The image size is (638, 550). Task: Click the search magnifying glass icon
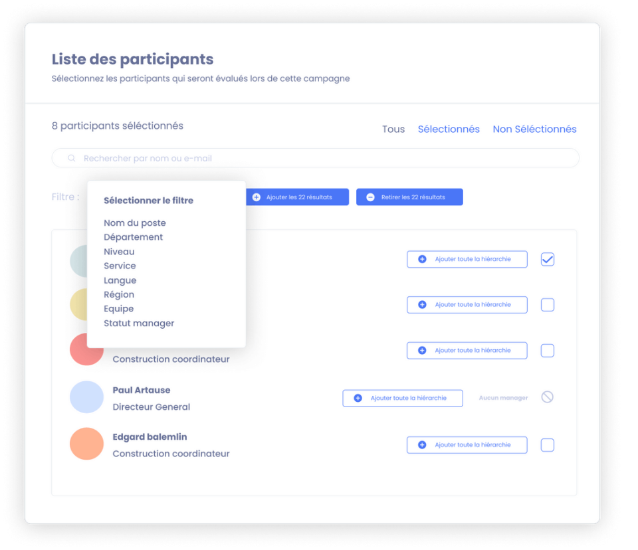[71, 157]
